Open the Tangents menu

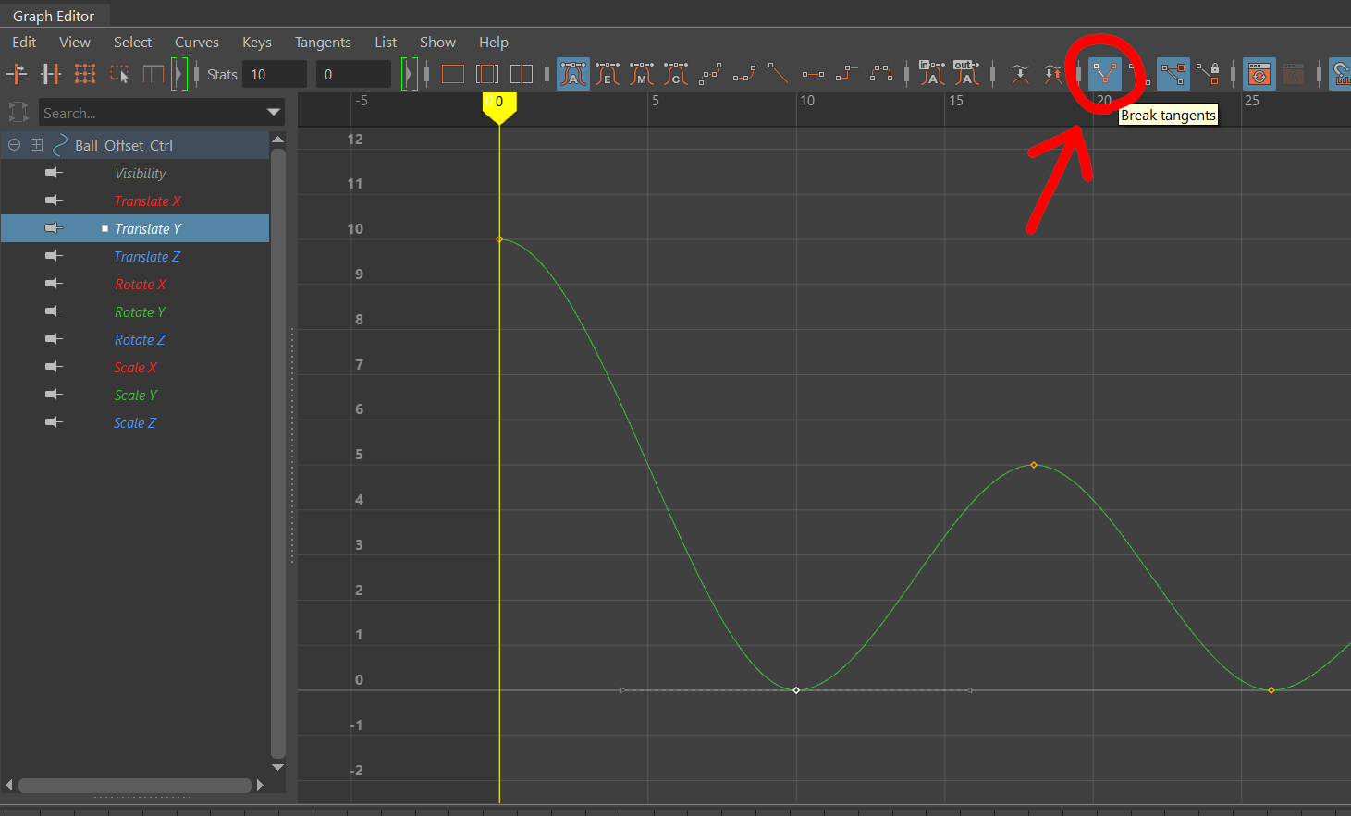click(x=323, y=43)
